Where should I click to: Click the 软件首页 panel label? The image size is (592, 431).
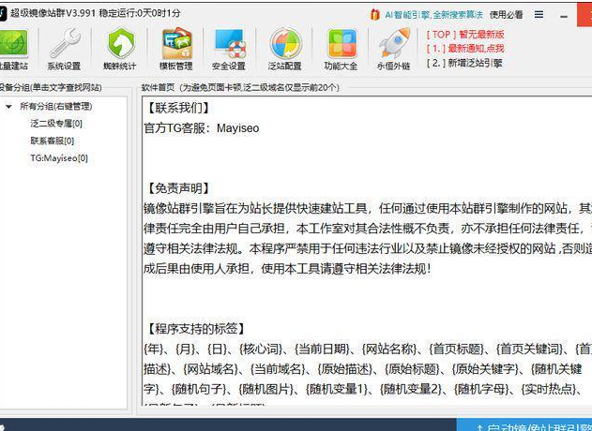tap(158, 87)
